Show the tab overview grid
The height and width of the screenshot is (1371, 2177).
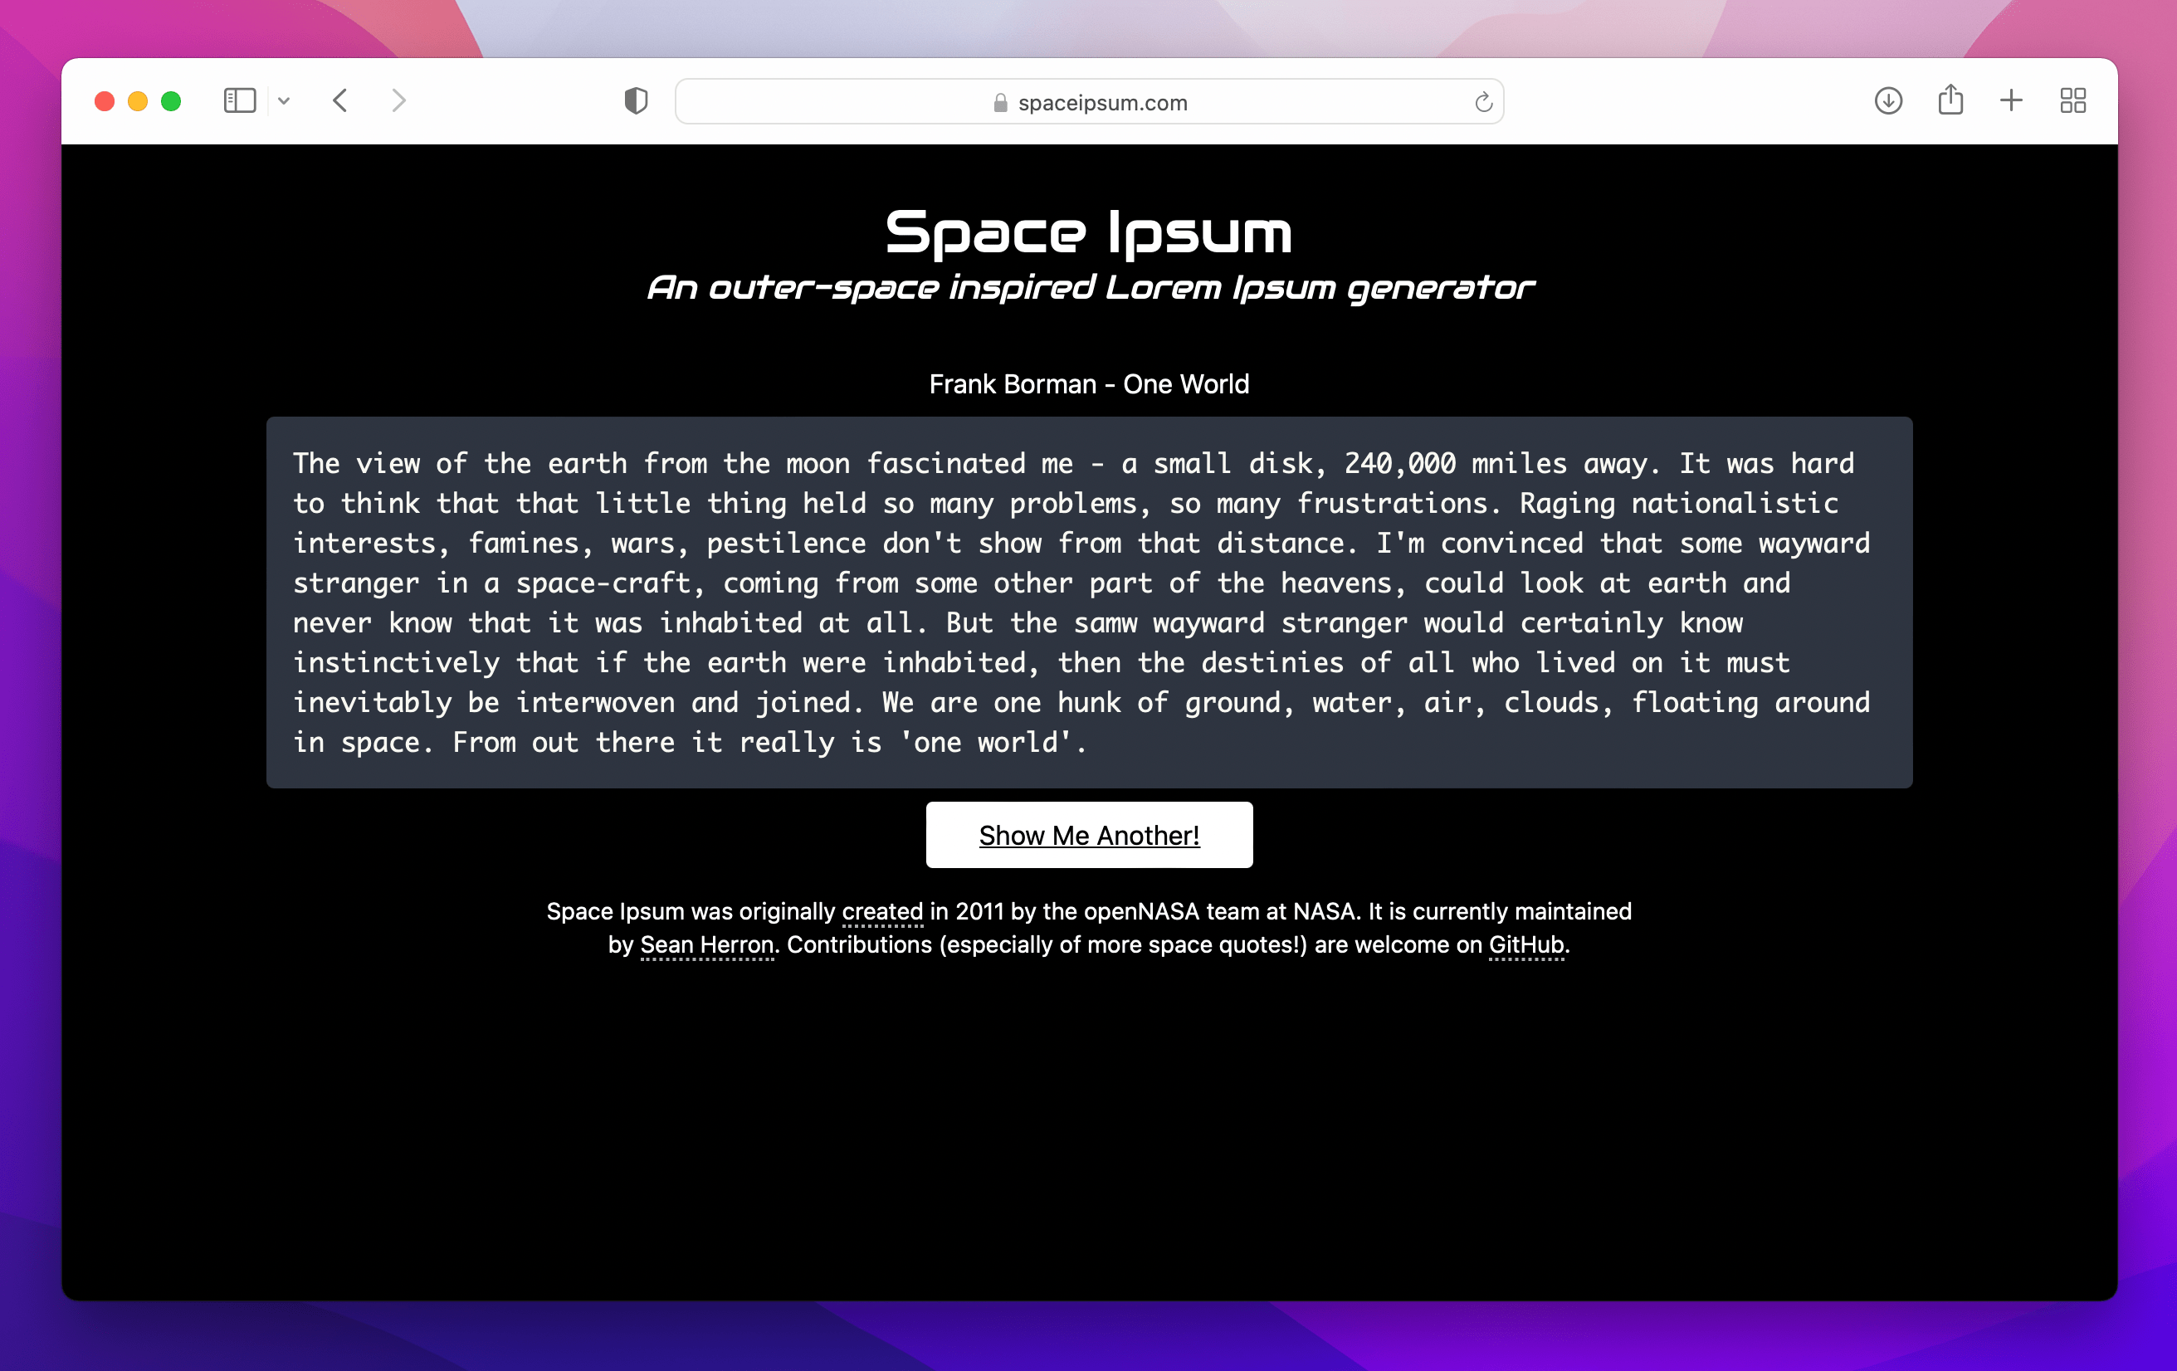[x=2072, y=100]
